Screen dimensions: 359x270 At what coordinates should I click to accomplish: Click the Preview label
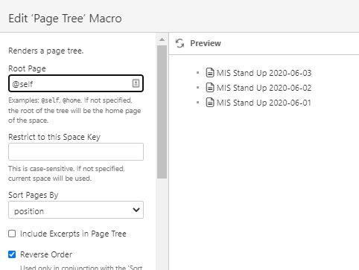click(206, 43)
